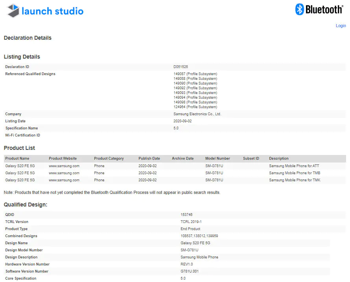This screenshot has height=282, width=350.
Task: Click the Referenced Qualified Designs label
Action: pos(30,74)
